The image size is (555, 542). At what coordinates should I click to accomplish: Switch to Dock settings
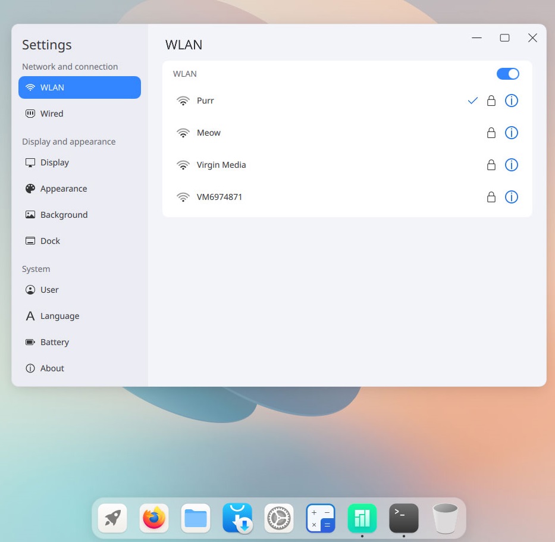[x=50, y=241]
